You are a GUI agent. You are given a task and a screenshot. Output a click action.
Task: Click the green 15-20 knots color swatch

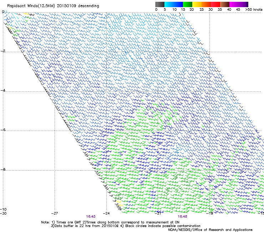[x=188, y=4]
